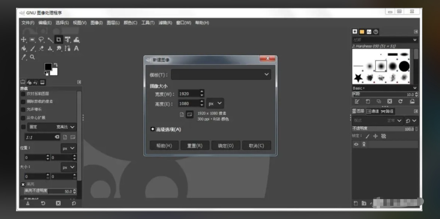Viewport: 440px width, 219px height.
Task: Swap foreground and background colors arrow
Action: click(x=55, y=65)
